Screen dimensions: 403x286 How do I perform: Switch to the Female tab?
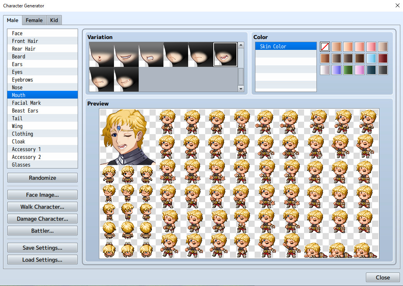(34, 20)
